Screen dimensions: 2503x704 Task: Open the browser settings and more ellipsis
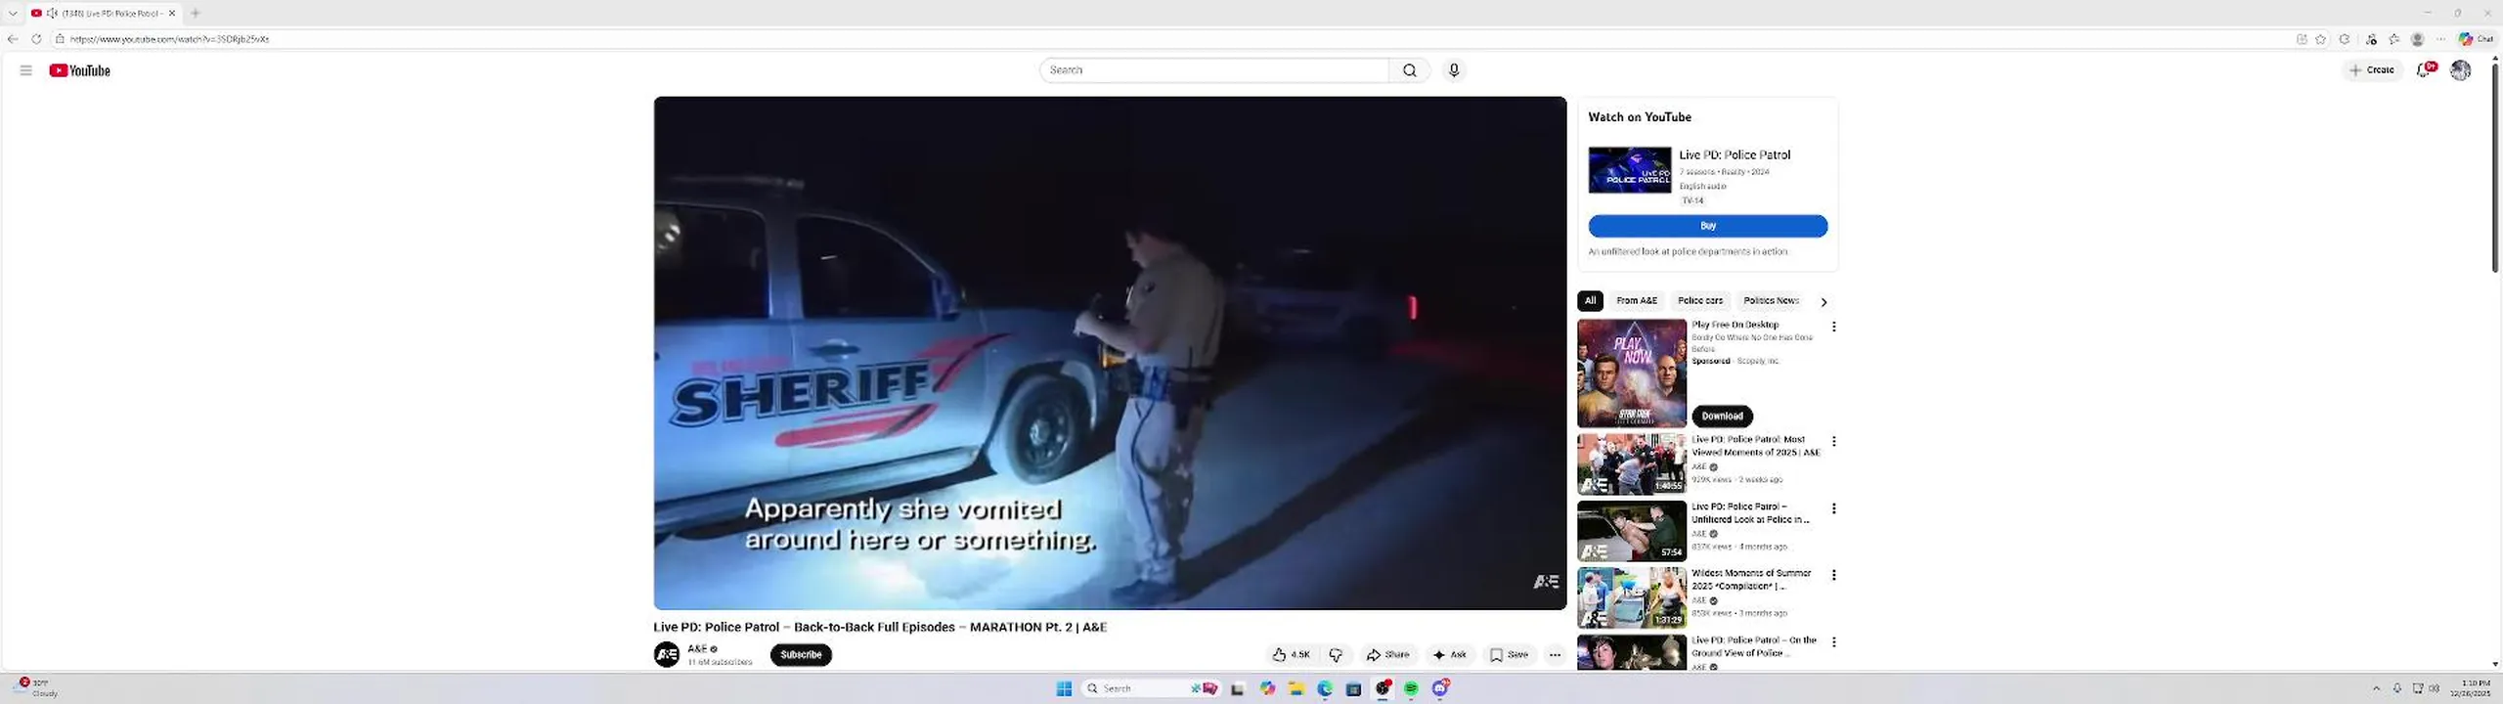pyautogui.click(x=2440, y=39)
